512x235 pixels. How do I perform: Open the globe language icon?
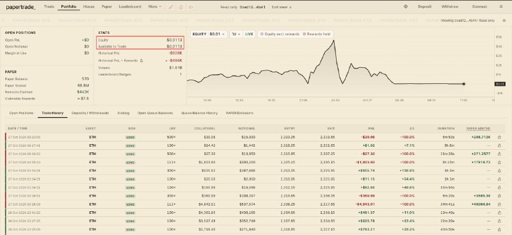pyautogui.click(x=406, y=6)
